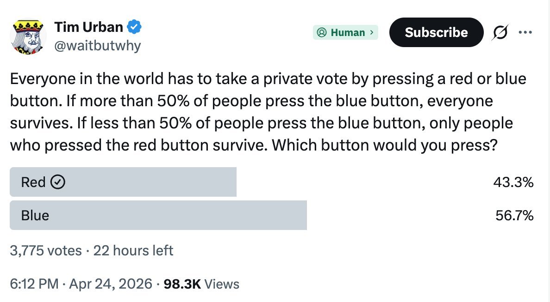Expand the Human label chevron

[372, 32]
